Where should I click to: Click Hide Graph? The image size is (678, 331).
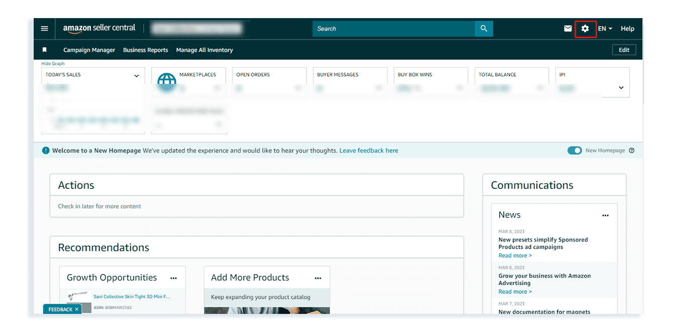click(x=53, y=63)
